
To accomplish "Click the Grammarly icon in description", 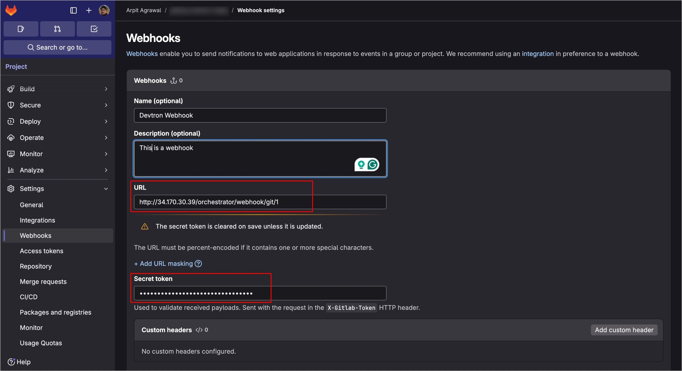I will (x=373, y=164).
